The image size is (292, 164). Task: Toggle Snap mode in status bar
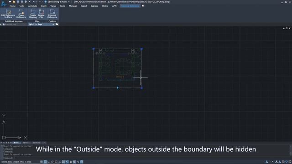click(x=42, y=162)
